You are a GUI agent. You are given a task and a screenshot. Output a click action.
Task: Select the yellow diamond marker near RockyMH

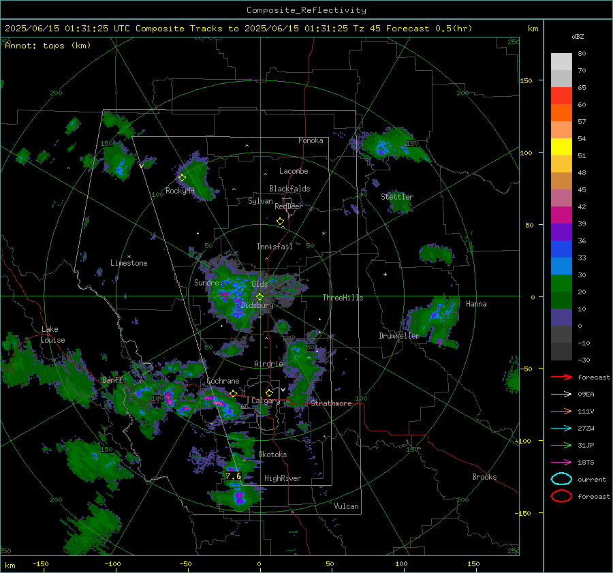coord(182,178)
